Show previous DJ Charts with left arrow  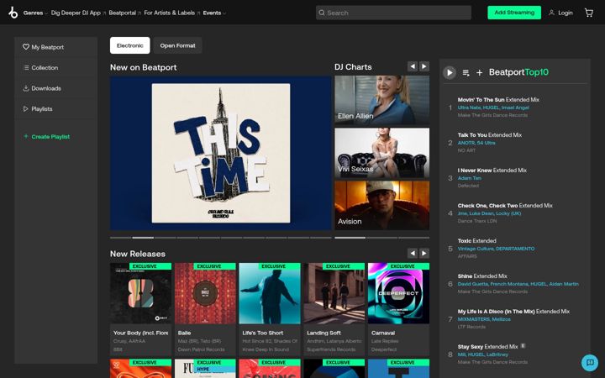(x=413, y=66)
